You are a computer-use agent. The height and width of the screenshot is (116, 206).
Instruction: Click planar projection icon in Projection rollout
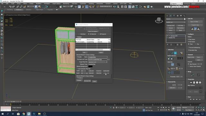pos(191,82)
